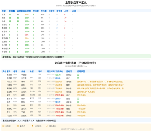Click phone suffix 5903
Viewport: 152px width, 136px height.
15,75
